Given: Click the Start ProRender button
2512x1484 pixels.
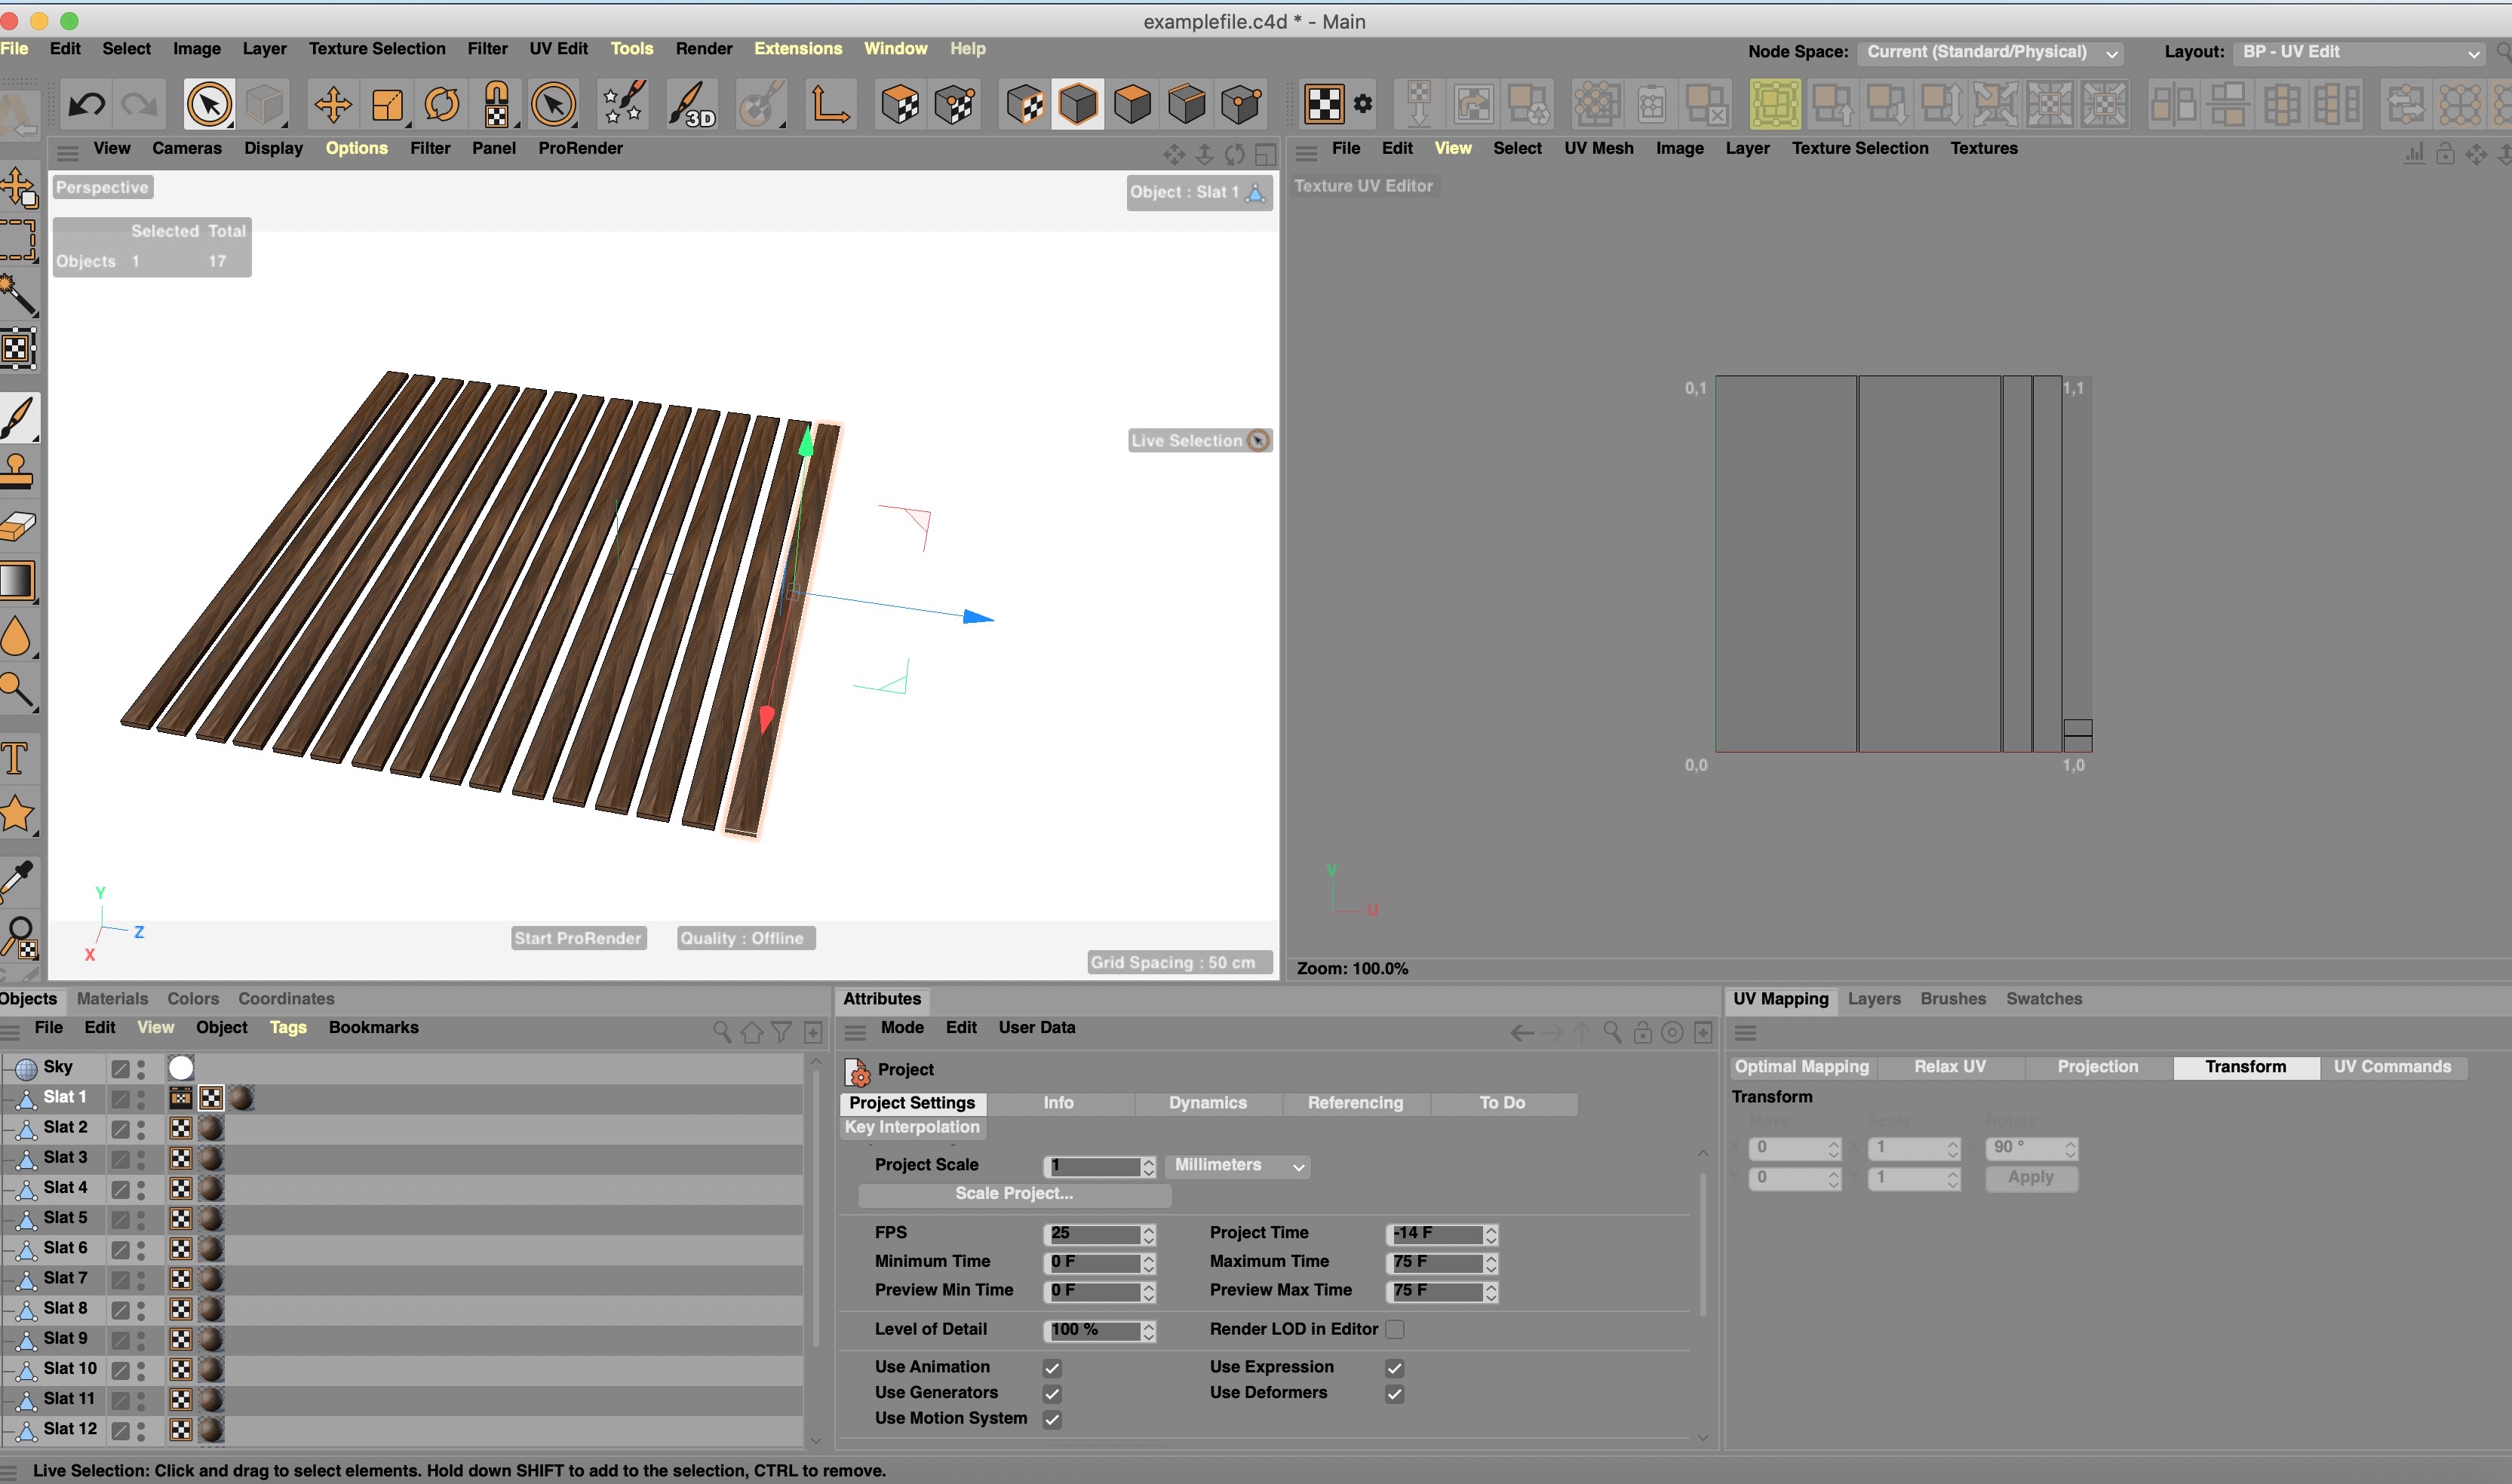Looking at the screenshot, I should tap(577, 938).
